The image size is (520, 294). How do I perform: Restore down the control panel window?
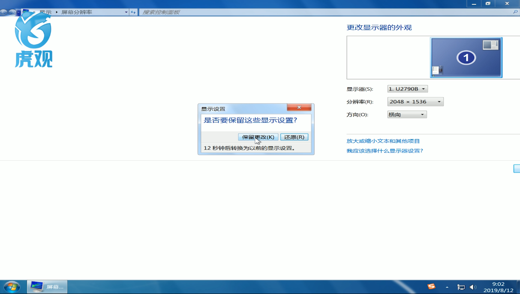488,3
